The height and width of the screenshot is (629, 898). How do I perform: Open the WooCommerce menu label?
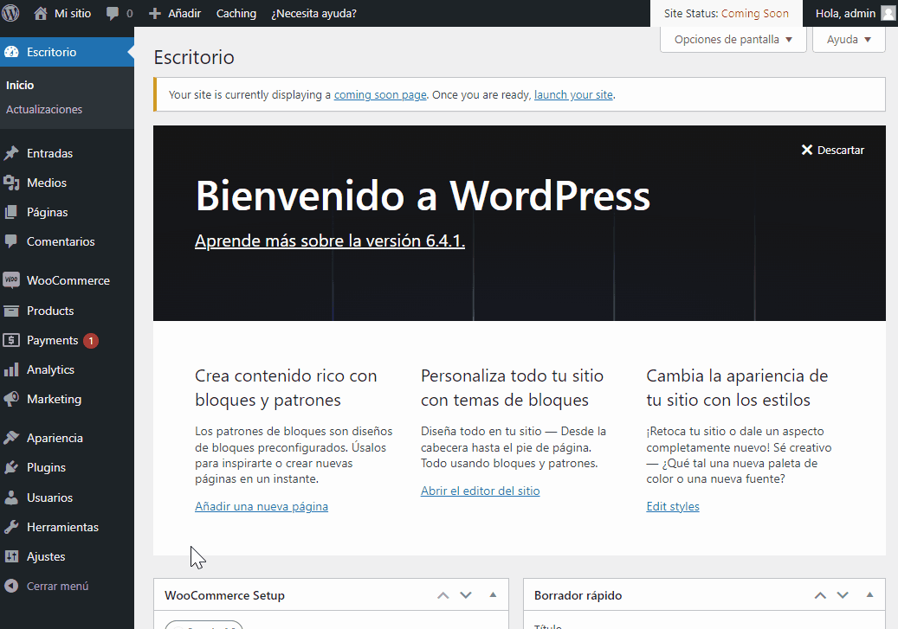point(68,280)
